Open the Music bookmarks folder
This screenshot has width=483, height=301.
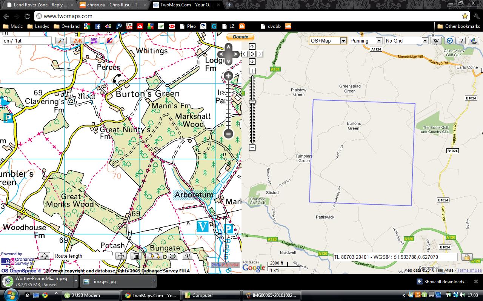point(13,26)
